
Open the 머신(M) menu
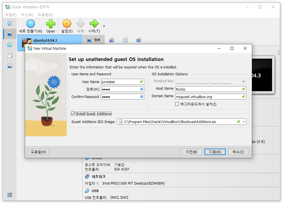[27, 15]
